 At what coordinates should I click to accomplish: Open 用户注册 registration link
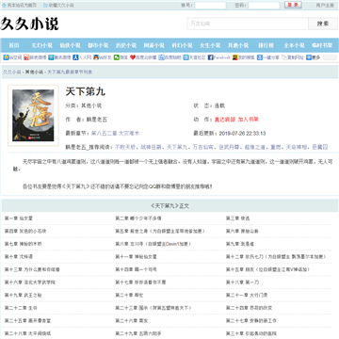click(x=325, y=6)
